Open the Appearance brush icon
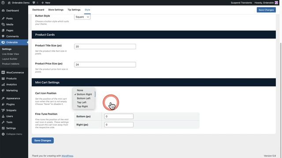Image resolution: width=282 pixels, height=158 pixels. click(x=3, y=98)
